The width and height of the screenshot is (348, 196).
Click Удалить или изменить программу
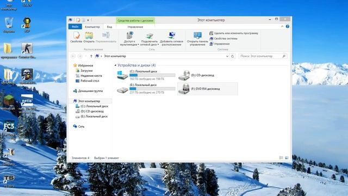[x=234, y=33]
